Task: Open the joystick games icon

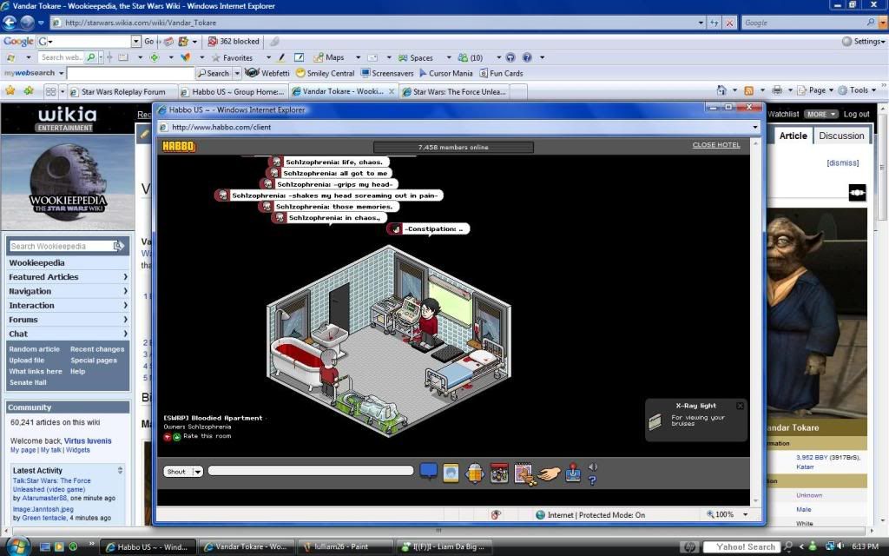Action: [574, 473]
